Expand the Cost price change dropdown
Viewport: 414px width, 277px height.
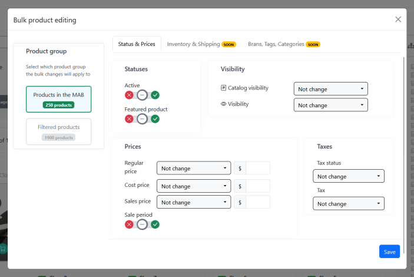pos(194,186)
